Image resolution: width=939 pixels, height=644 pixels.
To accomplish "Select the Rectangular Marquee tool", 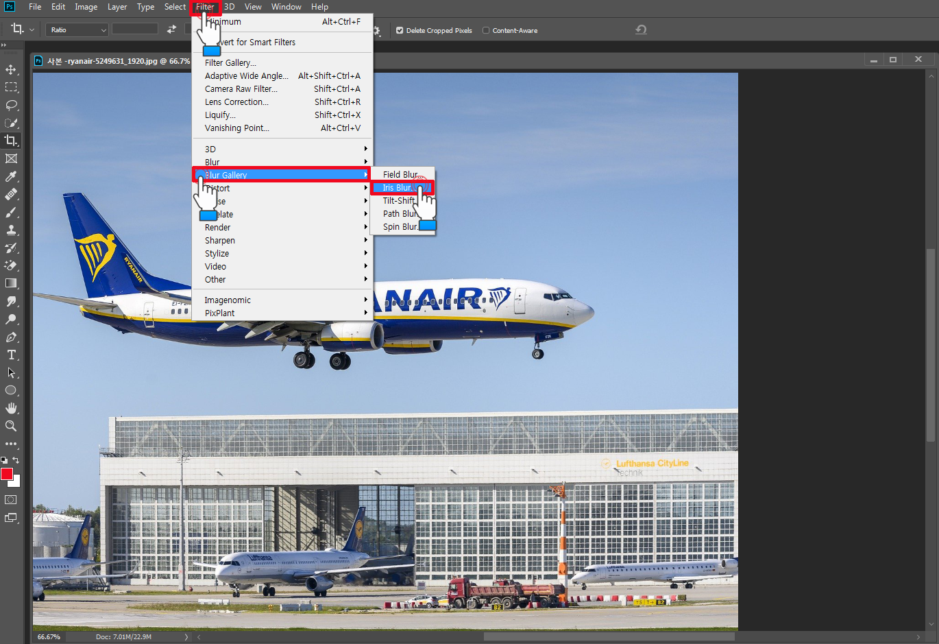I will coord(11,87).
